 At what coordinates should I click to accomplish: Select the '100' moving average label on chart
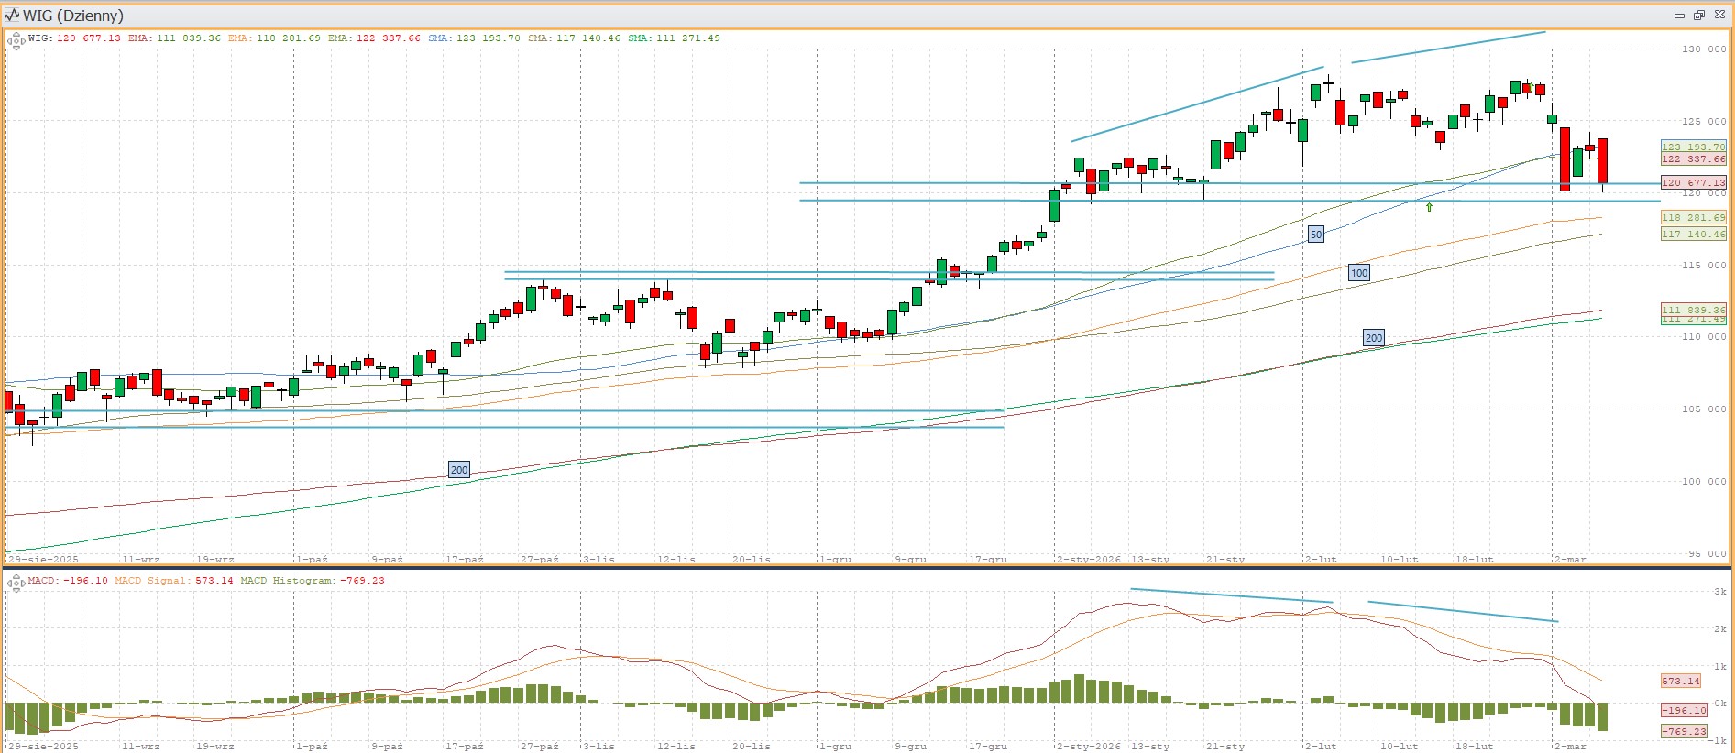pos(1359,273)
